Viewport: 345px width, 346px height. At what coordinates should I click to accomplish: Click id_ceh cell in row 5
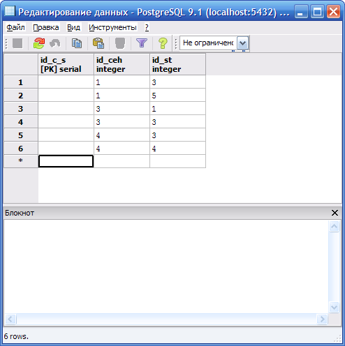122,135
